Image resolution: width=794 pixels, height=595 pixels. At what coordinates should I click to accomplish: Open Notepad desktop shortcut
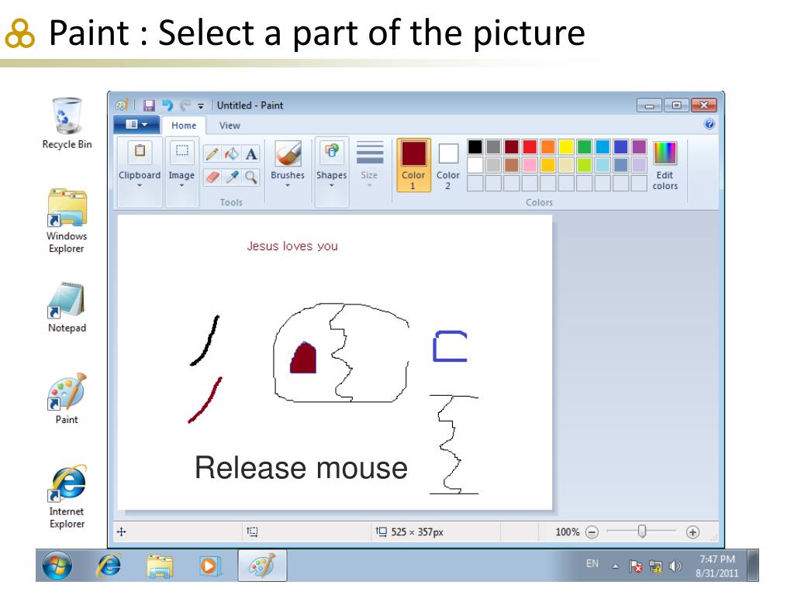[67, 308]
